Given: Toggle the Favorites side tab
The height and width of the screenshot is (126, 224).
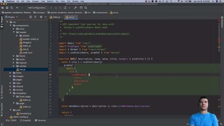Looking at the screenshot, I should (2, 109).
